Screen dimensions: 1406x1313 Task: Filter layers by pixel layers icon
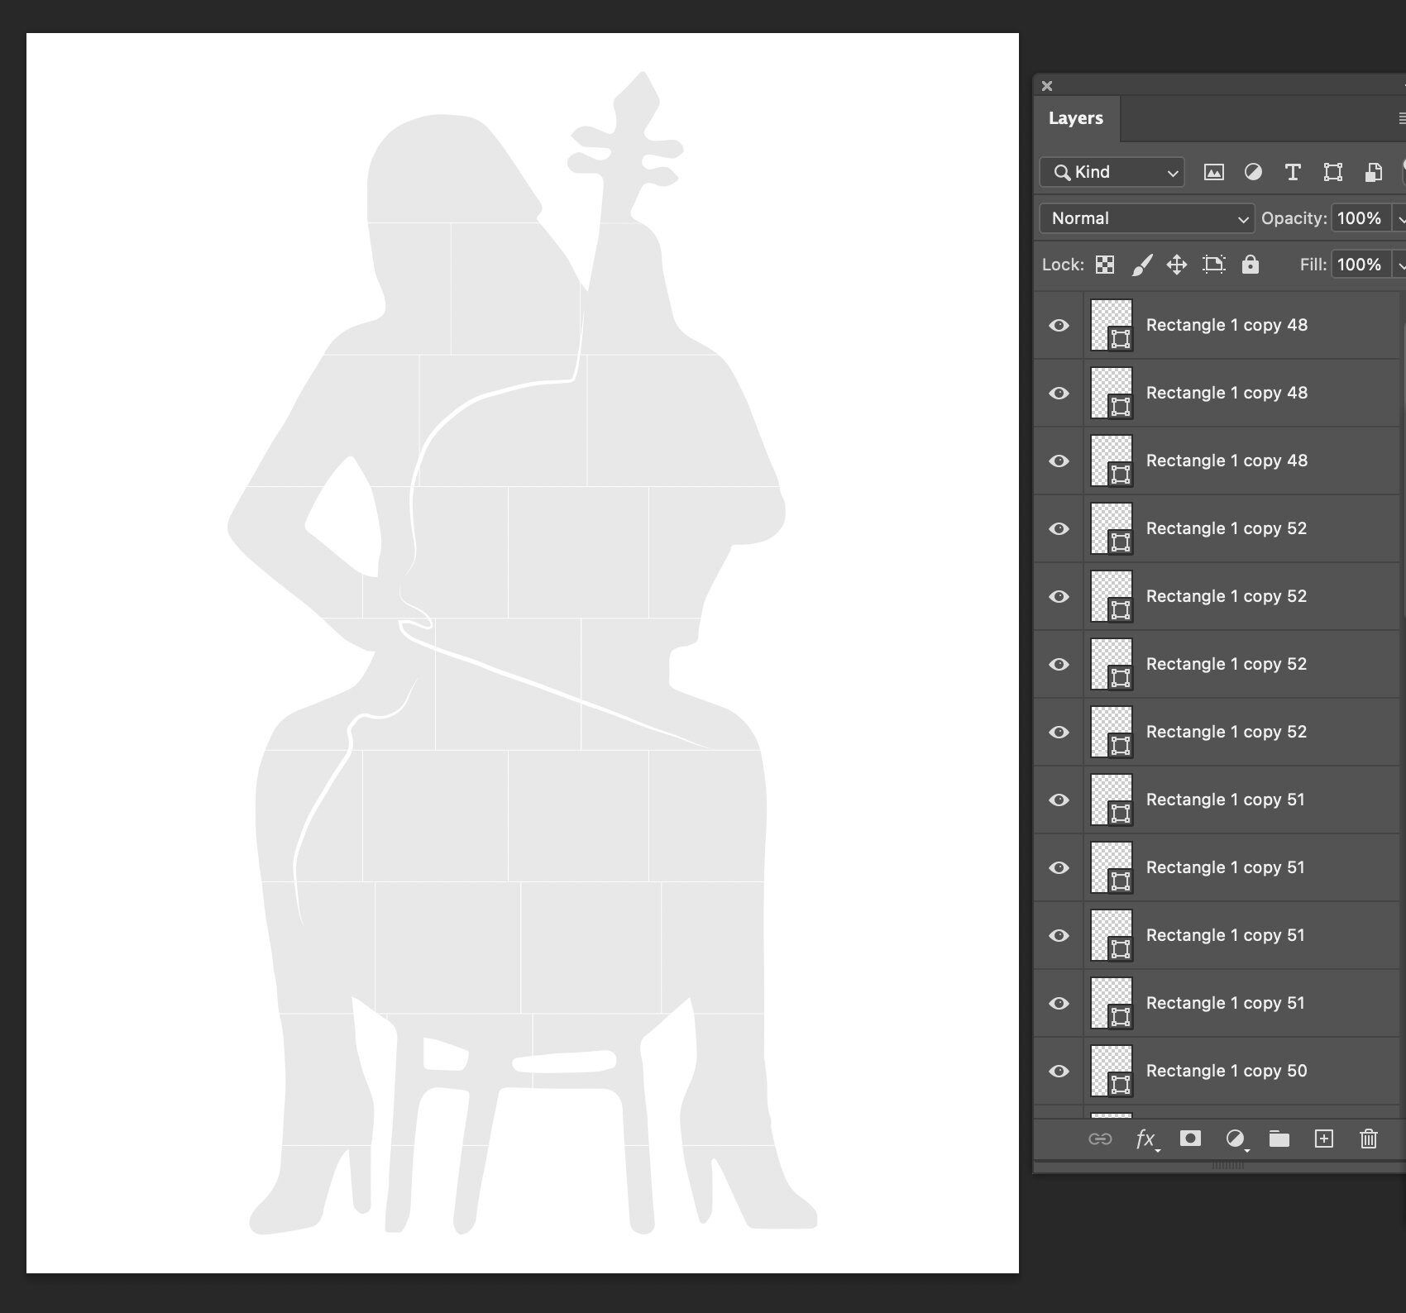(x=1213, y=172)
